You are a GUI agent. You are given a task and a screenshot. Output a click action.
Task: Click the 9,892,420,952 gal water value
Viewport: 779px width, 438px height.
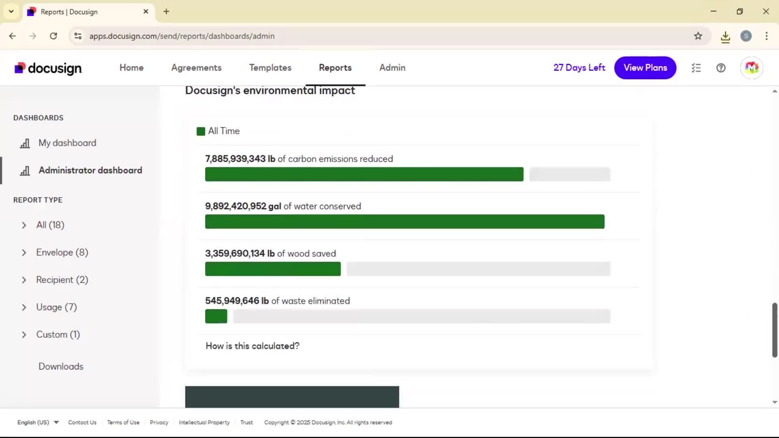pyautogui.click(x=243, y=206)
